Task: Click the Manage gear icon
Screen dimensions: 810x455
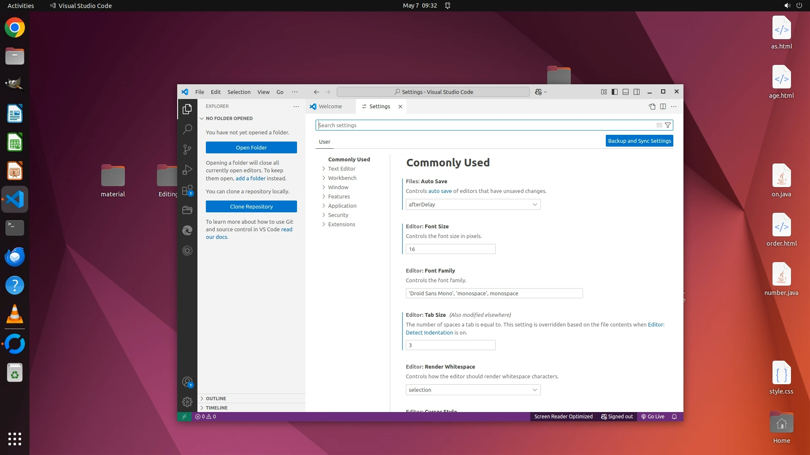Action: pos(187,402)
